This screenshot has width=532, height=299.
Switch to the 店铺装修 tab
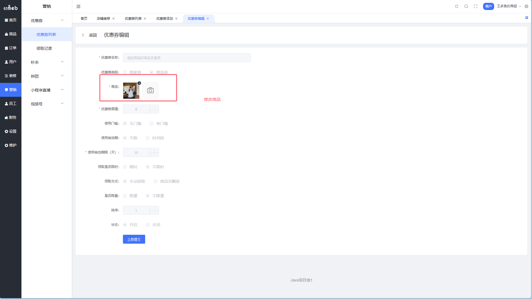tap(103, 19)
